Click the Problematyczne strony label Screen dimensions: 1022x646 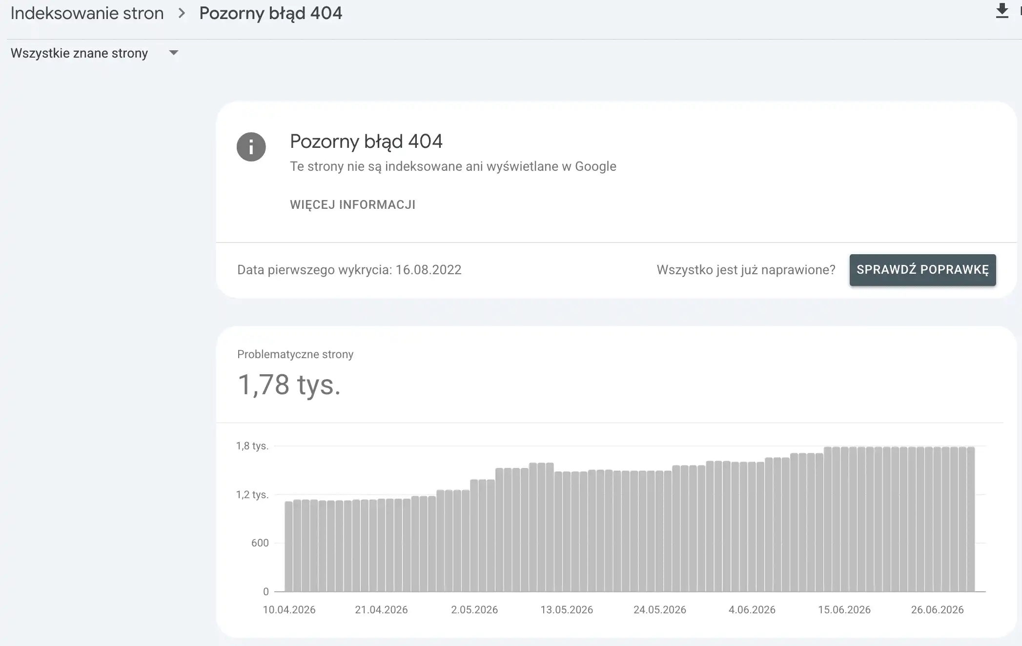coord(295,354)
